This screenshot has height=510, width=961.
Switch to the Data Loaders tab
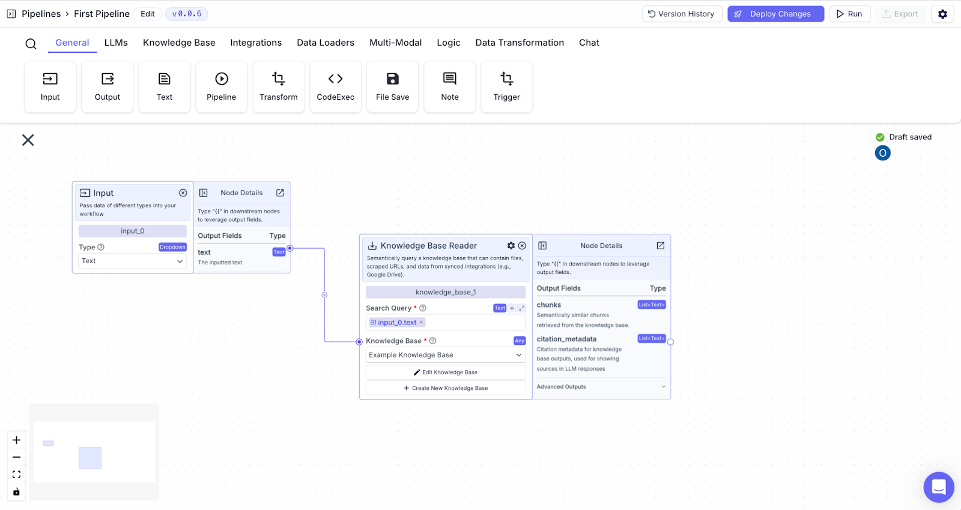(x=326, y=43)
